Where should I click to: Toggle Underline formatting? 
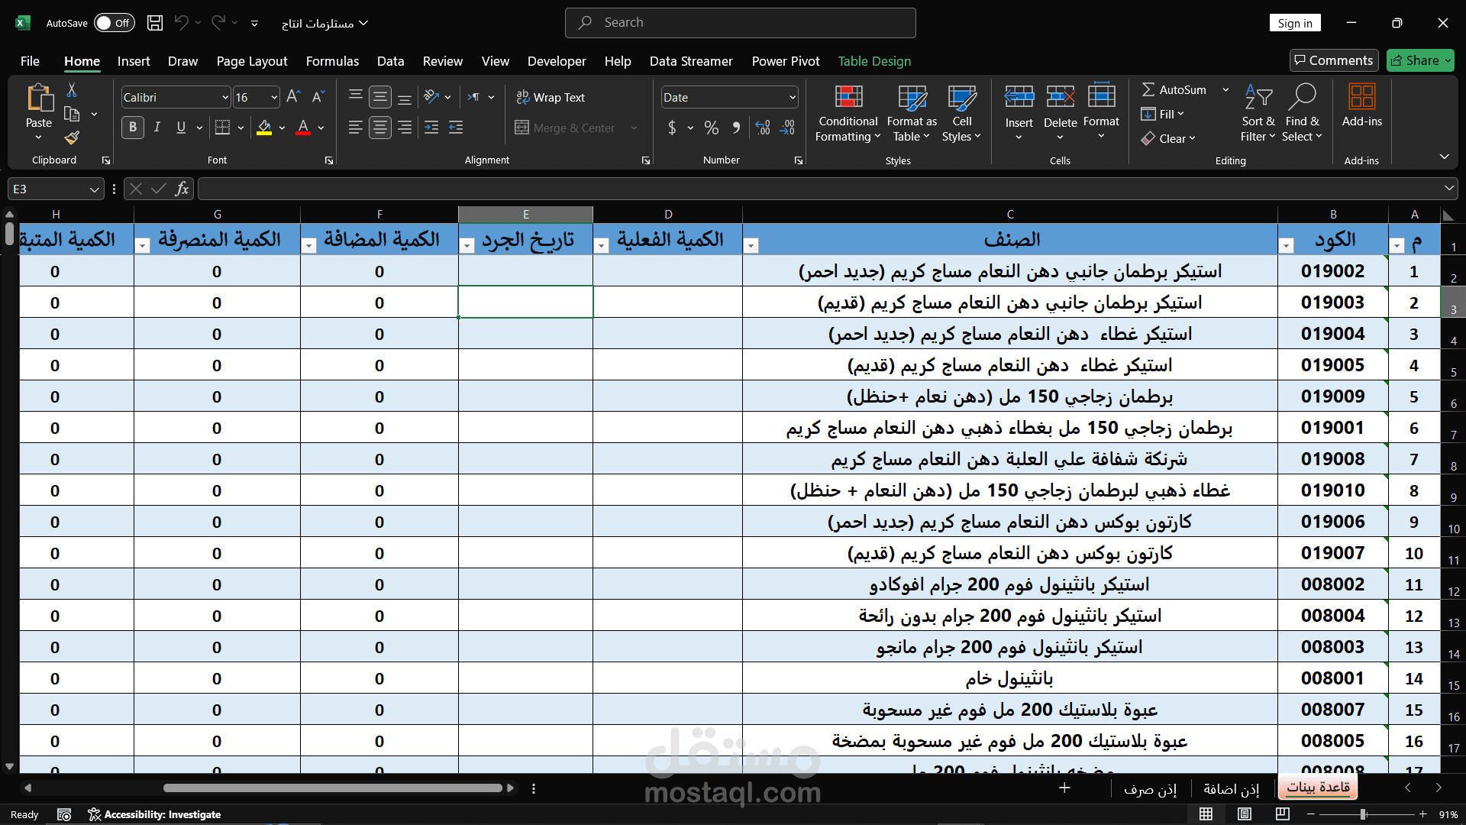point(181,128)
